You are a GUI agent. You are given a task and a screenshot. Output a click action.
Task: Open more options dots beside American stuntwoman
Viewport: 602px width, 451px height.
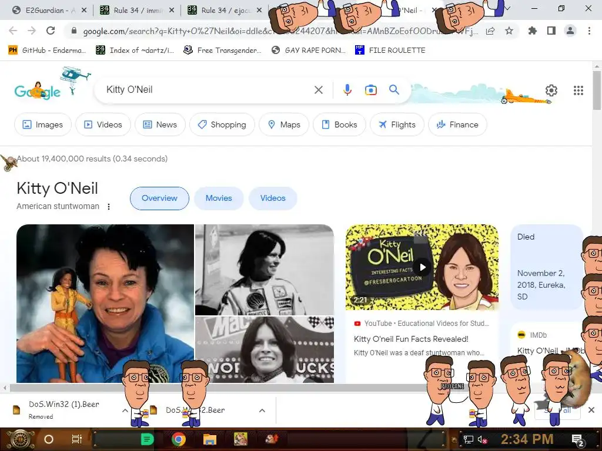point(109,207)
